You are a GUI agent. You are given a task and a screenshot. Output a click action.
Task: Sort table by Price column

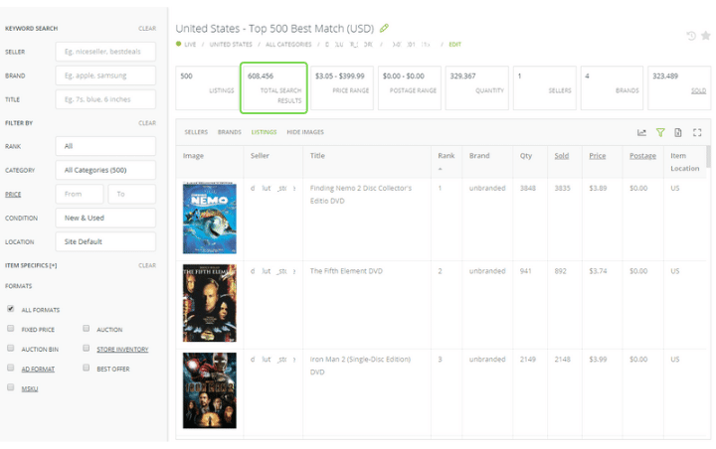598,156
